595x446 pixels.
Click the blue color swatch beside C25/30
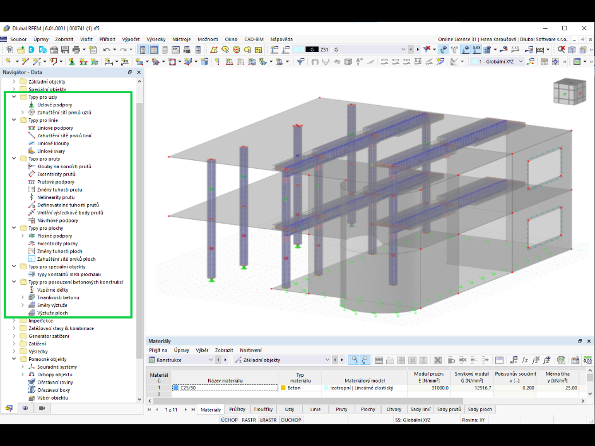176,388
